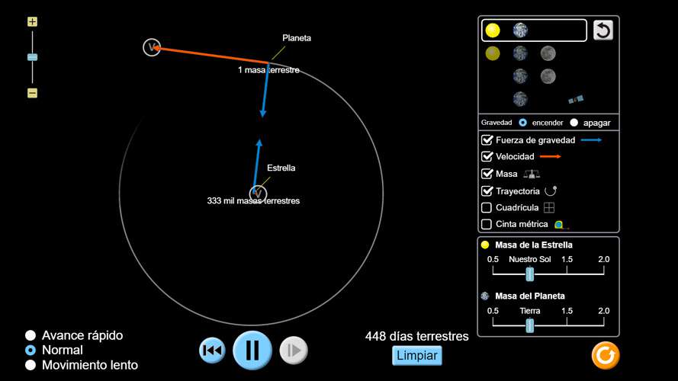Disable the Velocidad vector checkbox
The width and height of the screenshot is (678, 381).
click(x=487, y=157)
